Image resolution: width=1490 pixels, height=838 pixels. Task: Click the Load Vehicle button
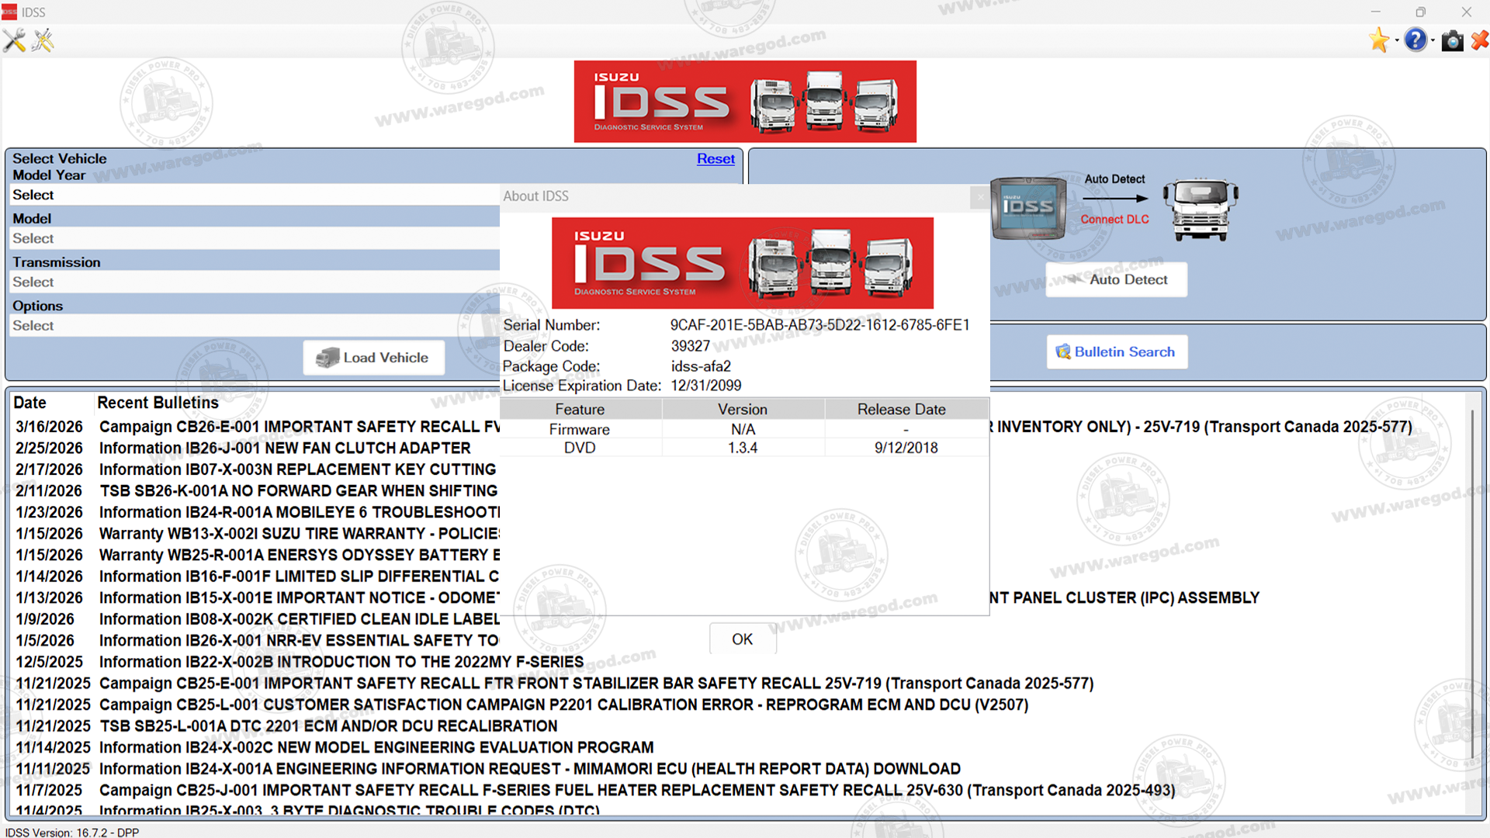click(374, 358)
